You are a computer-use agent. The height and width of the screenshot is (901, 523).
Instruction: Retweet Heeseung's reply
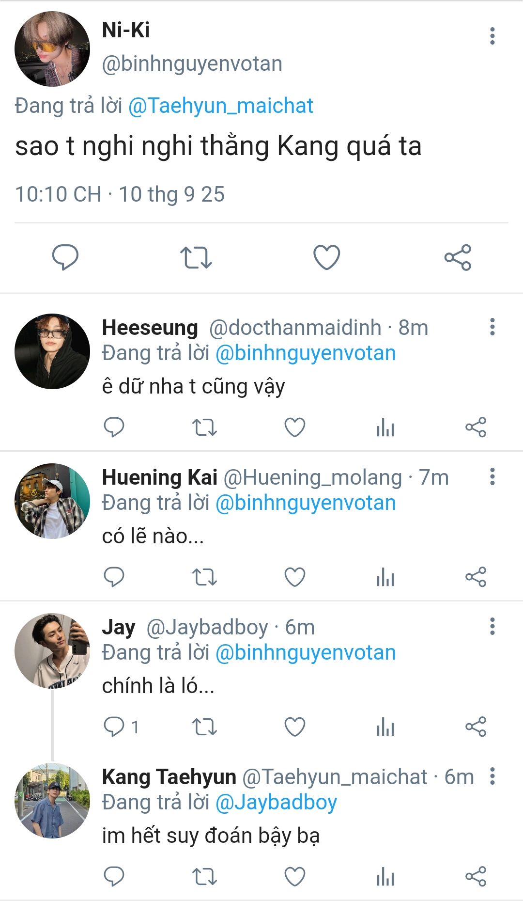[x=204, y=427]
